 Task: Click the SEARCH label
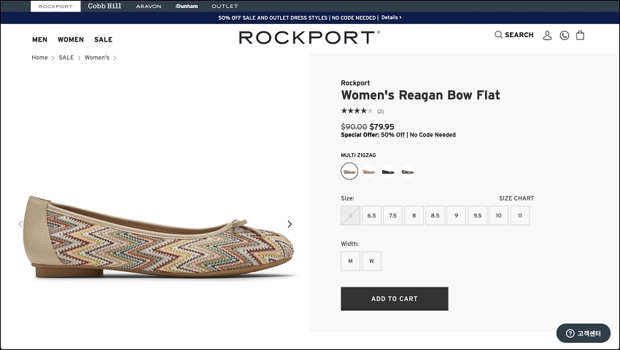pos(519,35)
